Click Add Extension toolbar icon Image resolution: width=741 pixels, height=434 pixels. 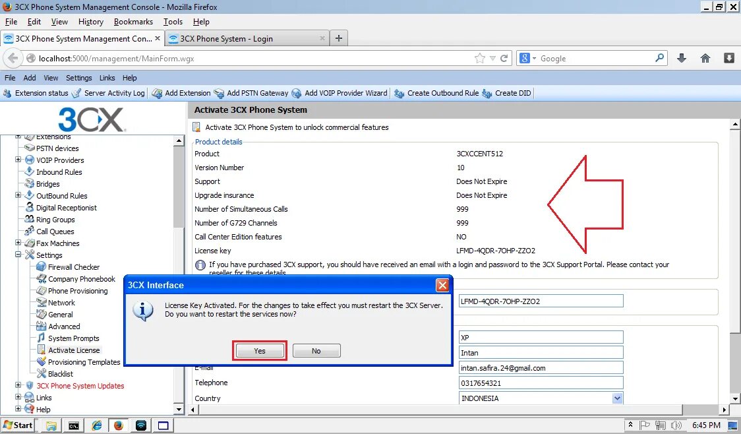[157, 93]
